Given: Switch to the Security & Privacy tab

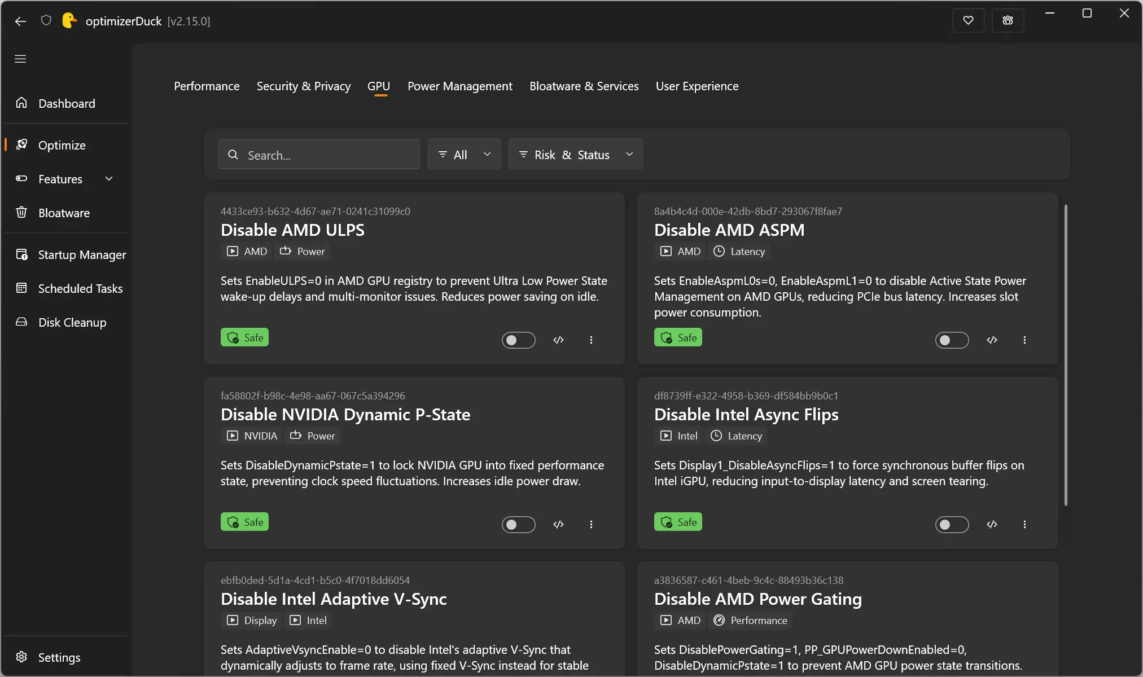Looking at the screenshot, I should [304, 86].
